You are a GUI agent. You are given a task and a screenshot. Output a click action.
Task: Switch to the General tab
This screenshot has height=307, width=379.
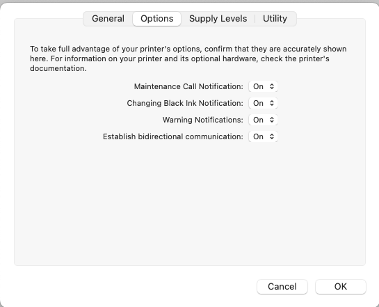click(108, 19)
